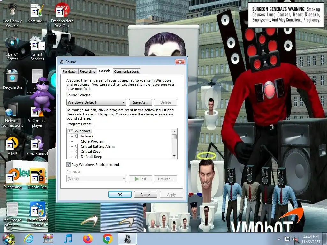Click the purple Bonzi gorilla character

click(x=43, y=94)
